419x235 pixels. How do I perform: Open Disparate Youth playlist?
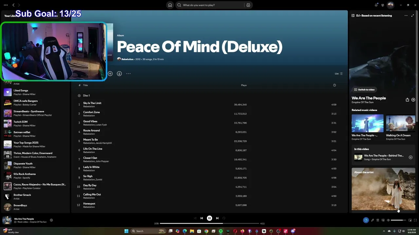(35, 165)
